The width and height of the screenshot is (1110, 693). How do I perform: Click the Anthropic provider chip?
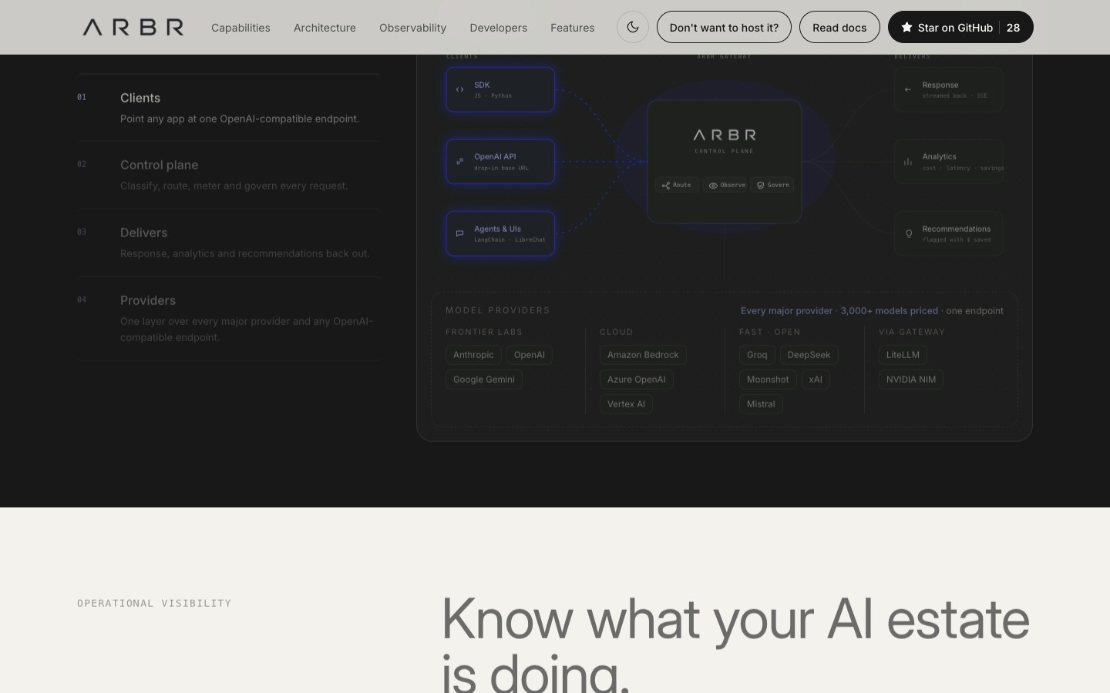coord(473,355)
